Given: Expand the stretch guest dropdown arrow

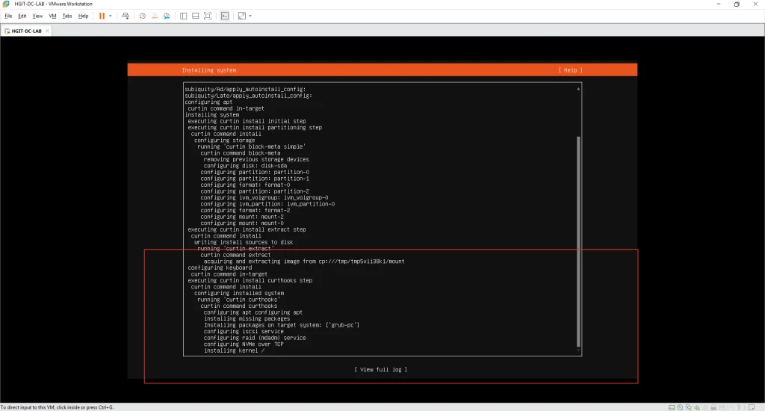Looking at the screenshot, I should tap(250, 16).
